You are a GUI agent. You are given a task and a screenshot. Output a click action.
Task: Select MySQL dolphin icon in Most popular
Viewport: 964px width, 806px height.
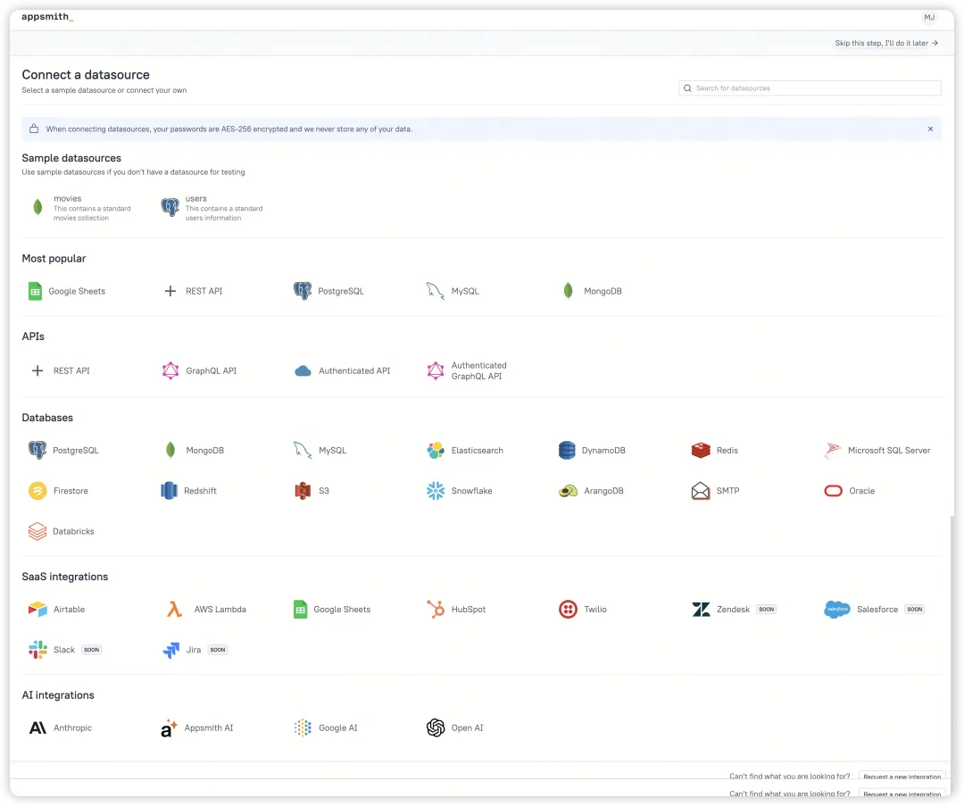pos(436,291)
